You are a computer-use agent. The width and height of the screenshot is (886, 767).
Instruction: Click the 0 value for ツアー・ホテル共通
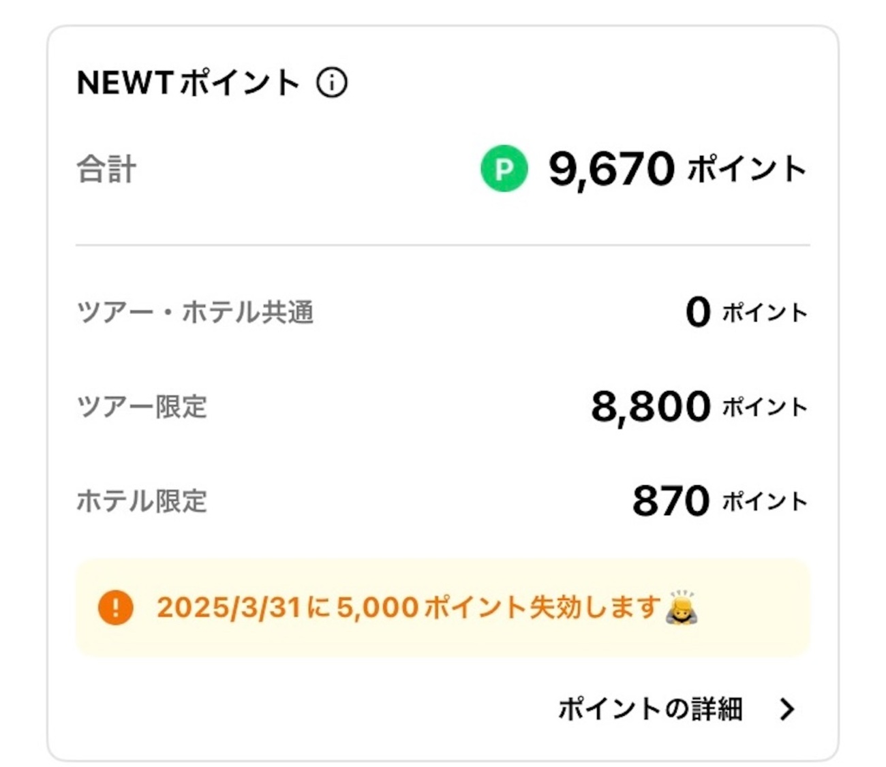[698, 313]
